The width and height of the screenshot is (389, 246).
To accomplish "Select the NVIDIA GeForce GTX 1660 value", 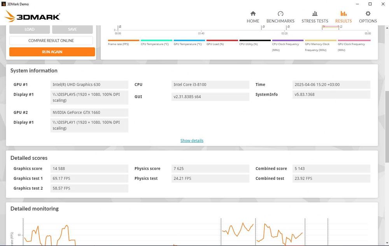I will point(89,112).
